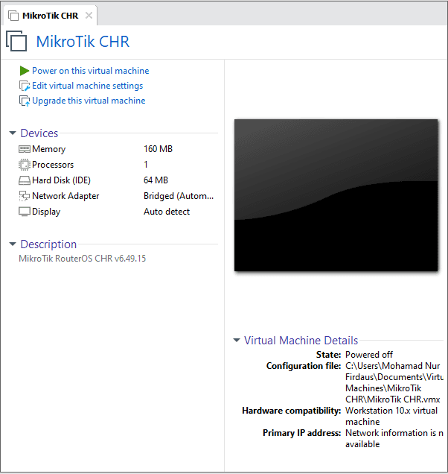Click the black VM screen preview thumbnail
Screen dimensions: 448x474
pyautogui.click(x=336, y=195)
